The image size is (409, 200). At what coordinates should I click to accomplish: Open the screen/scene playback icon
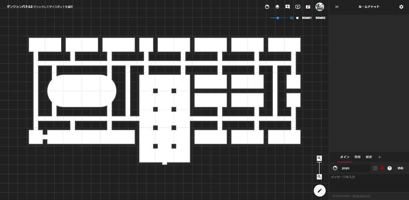pos(298,7)
